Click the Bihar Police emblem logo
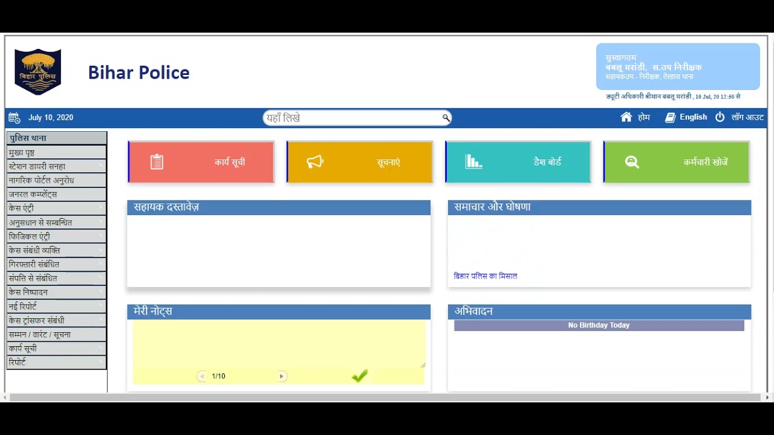 pyautogui.click(x=38, y=72)
